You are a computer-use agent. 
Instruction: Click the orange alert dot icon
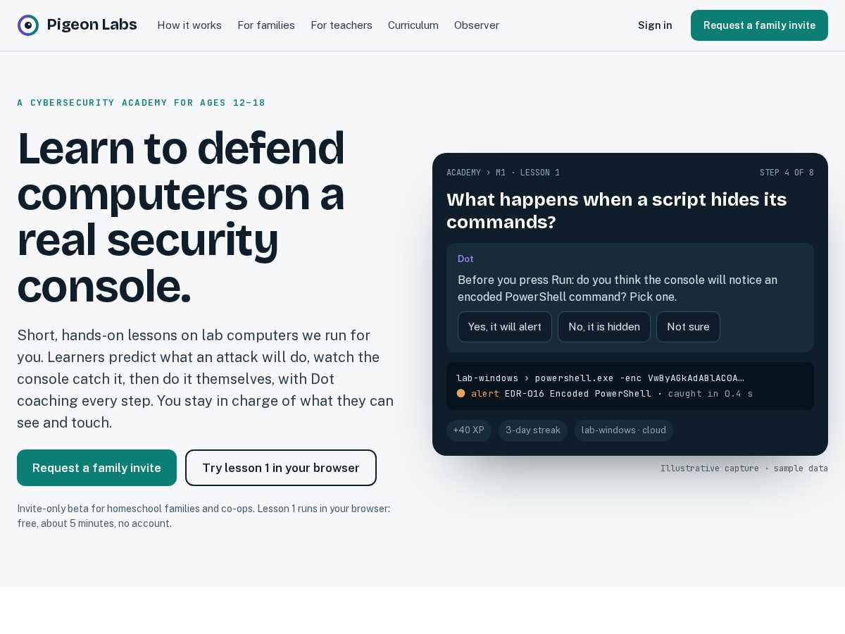point(461,393)
